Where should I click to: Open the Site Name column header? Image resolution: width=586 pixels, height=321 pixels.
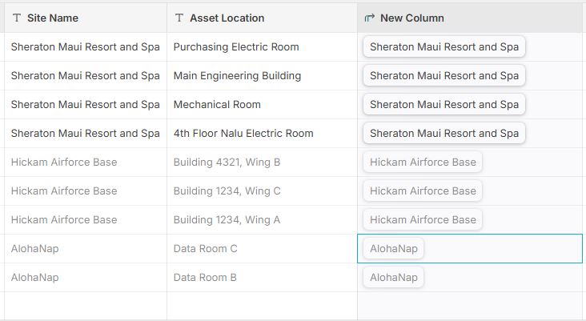86,18
